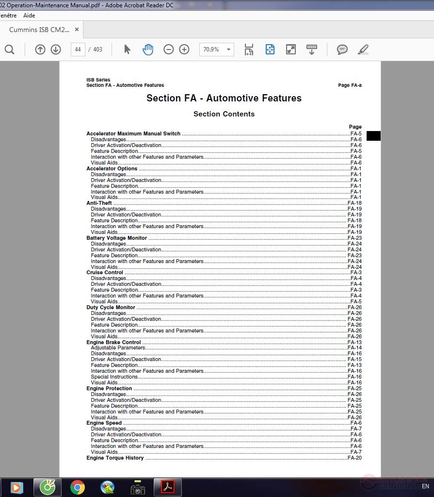Open the Fenêtre menu
The height and width of the screenshot is (497, 434).
pyautogui.click(x=8, y=16)
